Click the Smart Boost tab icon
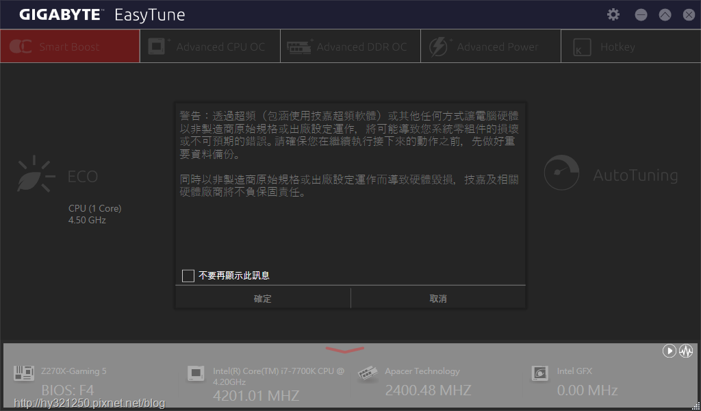Screen dimensions: 701x411 [21, 46]
